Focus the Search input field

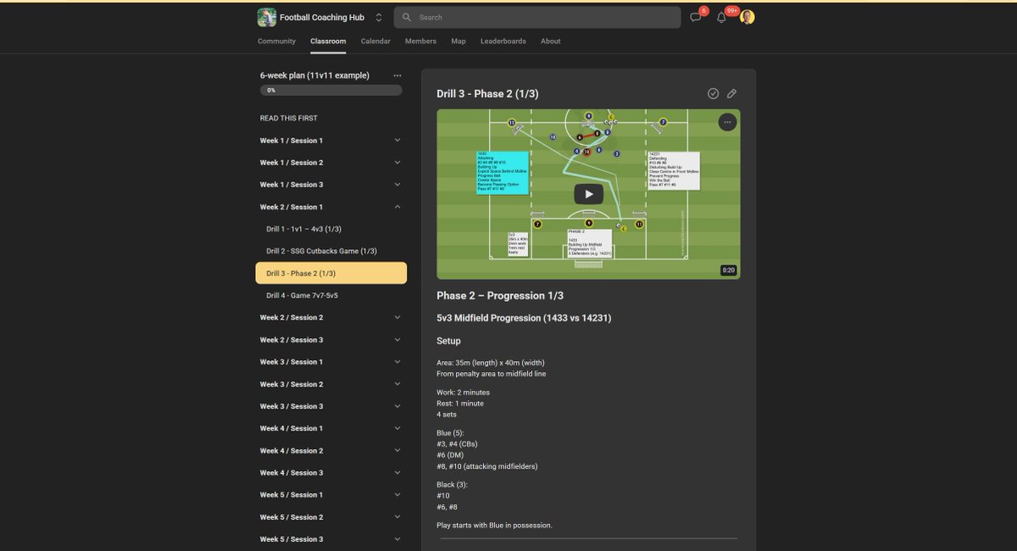pos(537,17)
